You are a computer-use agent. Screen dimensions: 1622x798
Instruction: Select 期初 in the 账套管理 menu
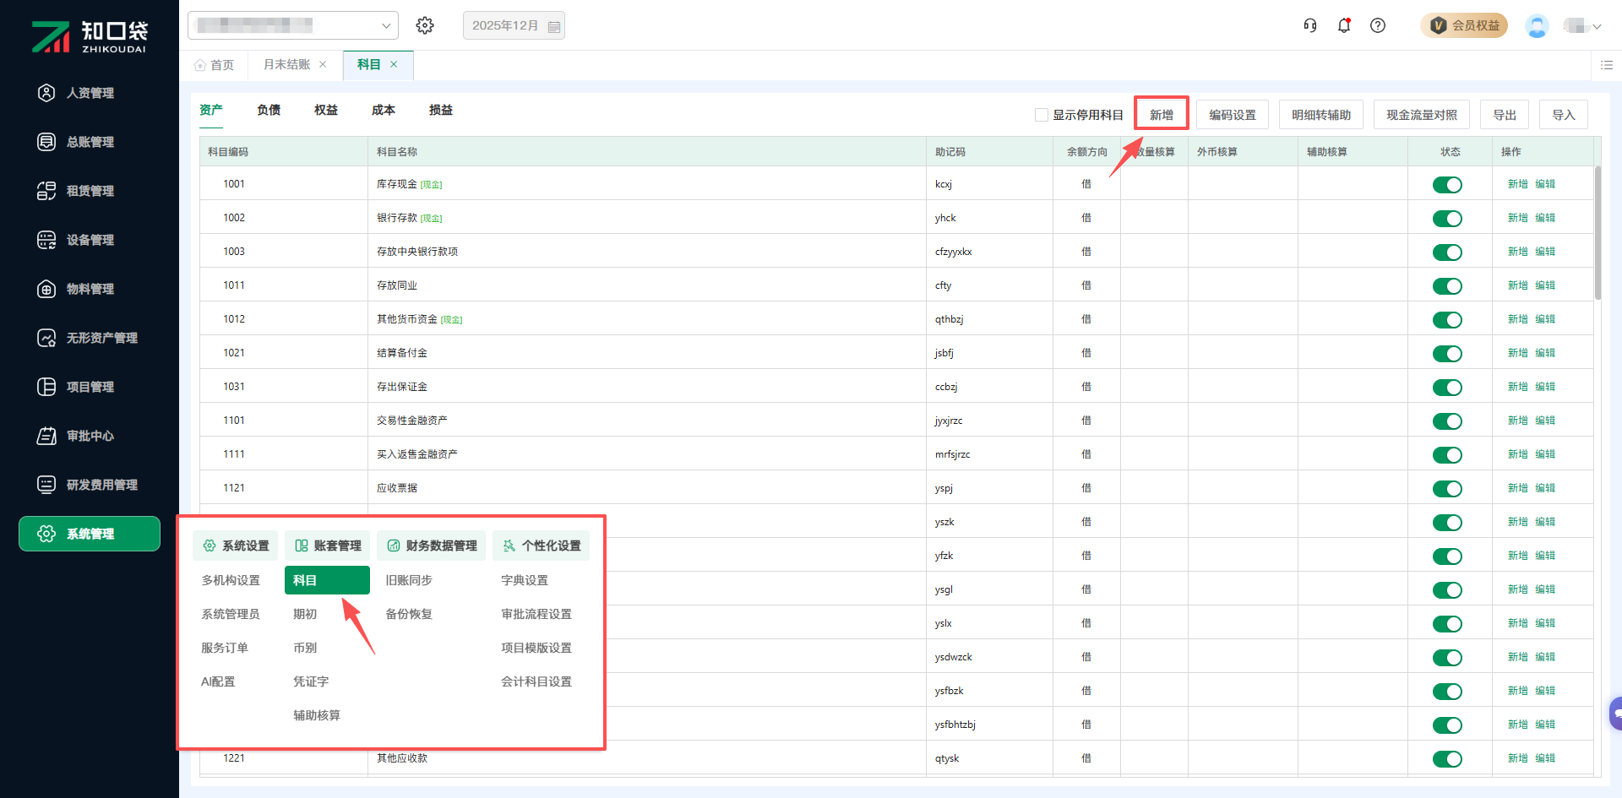coord(305,614)
